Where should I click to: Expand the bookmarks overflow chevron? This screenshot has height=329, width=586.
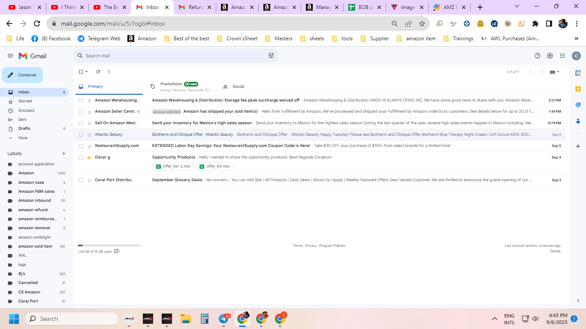pyautogui.click(x=576, y=39)
